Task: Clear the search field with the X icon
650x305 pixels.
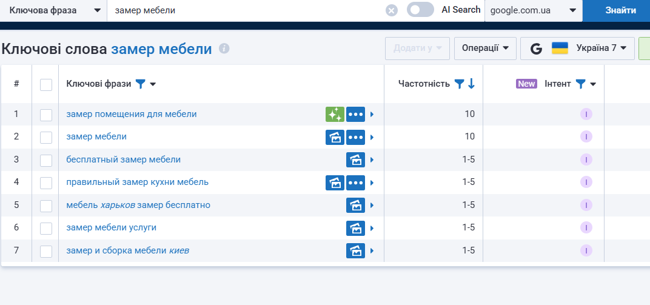Action: pyautogui.click(x=392, y=10)
